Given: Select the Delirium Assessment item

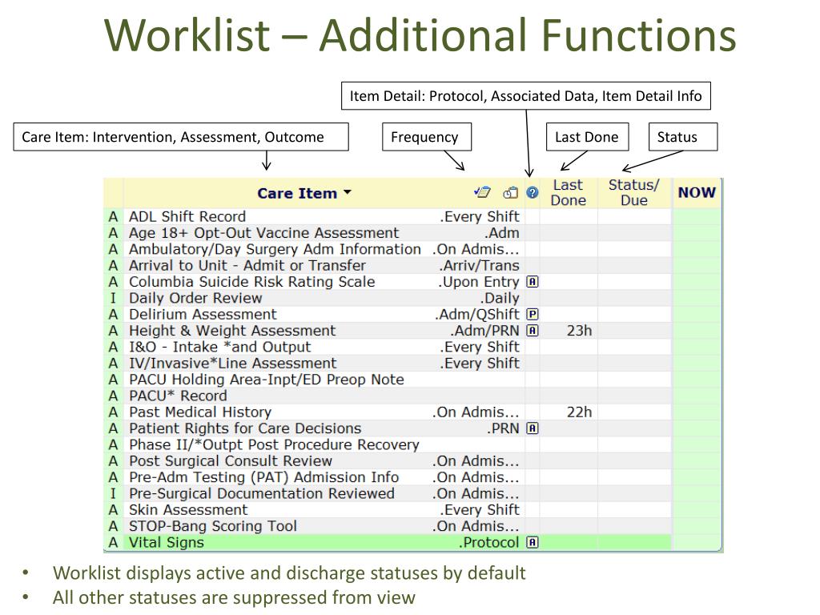Looking at the screenshot, I should [203, 314].
